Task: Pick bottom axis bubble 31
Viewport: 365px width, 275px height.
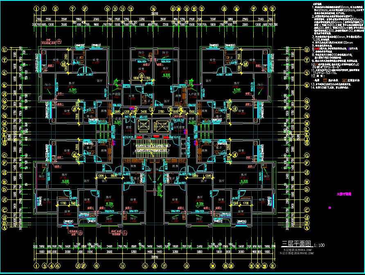Action: [273, 266]
